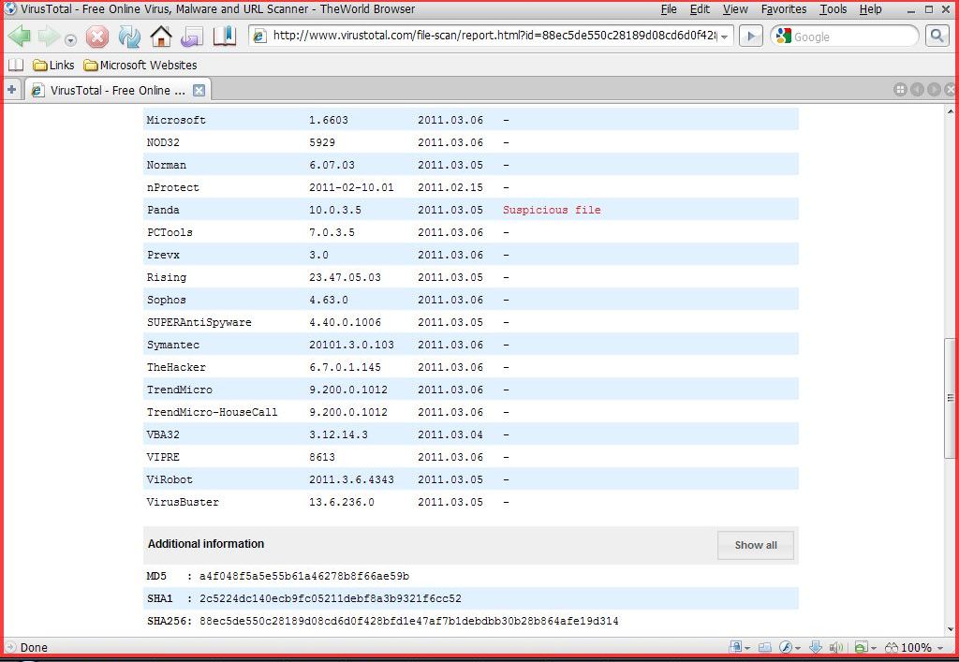Click the Show all button
This screenshot has height=662, width=959.
click(756, 545)
